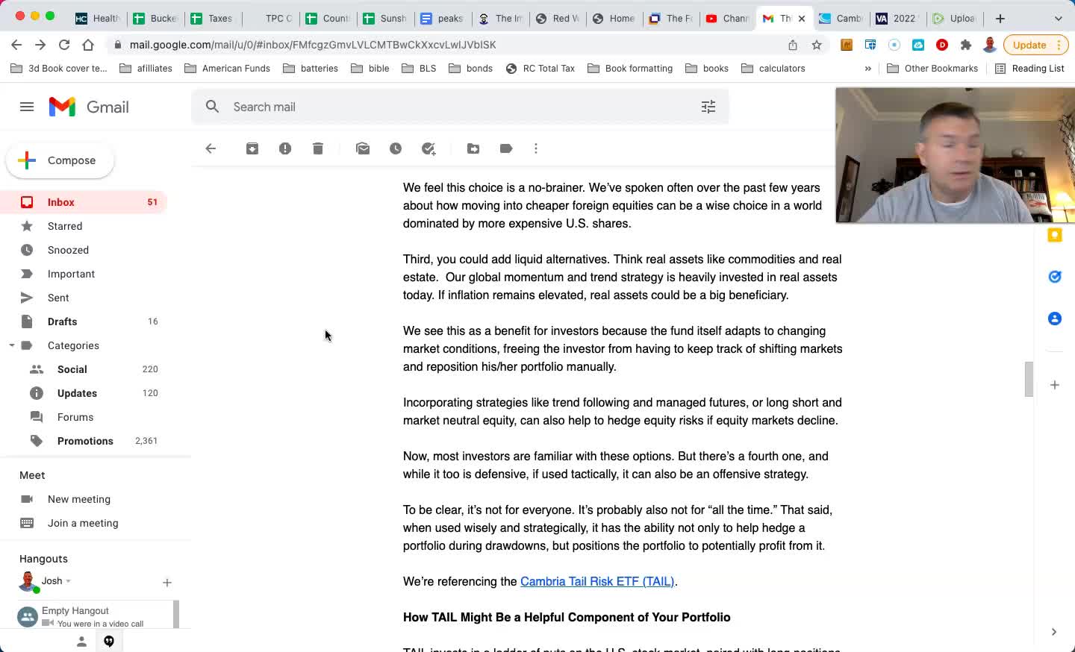The image size is (1075, 652).
Task: Open Other Bookmarks folder
Action: pos(932,68)
